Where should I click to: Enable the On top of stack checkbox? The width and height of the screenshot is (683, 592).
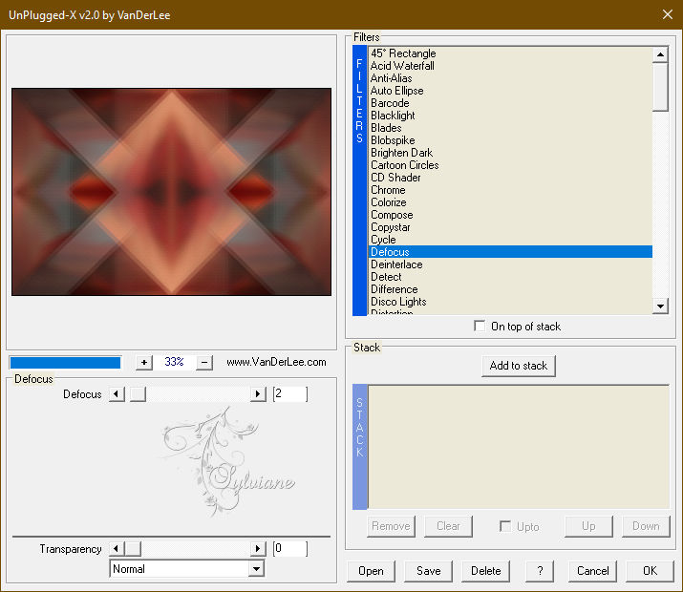coord(480,326)
